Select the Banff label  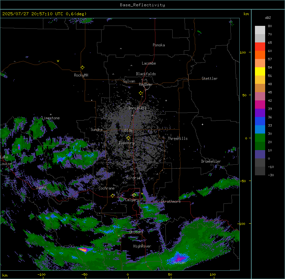coord(41,188)
